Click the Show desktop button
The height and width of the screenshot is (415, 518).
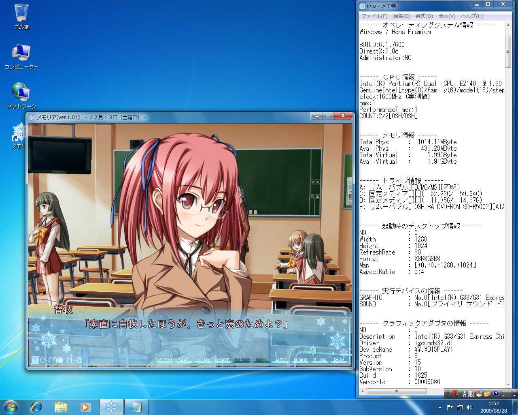tap(515, 407)
